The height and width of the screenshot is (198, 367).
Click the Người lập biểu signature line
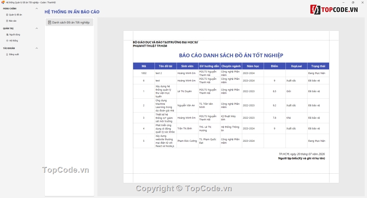coord(301,158)
